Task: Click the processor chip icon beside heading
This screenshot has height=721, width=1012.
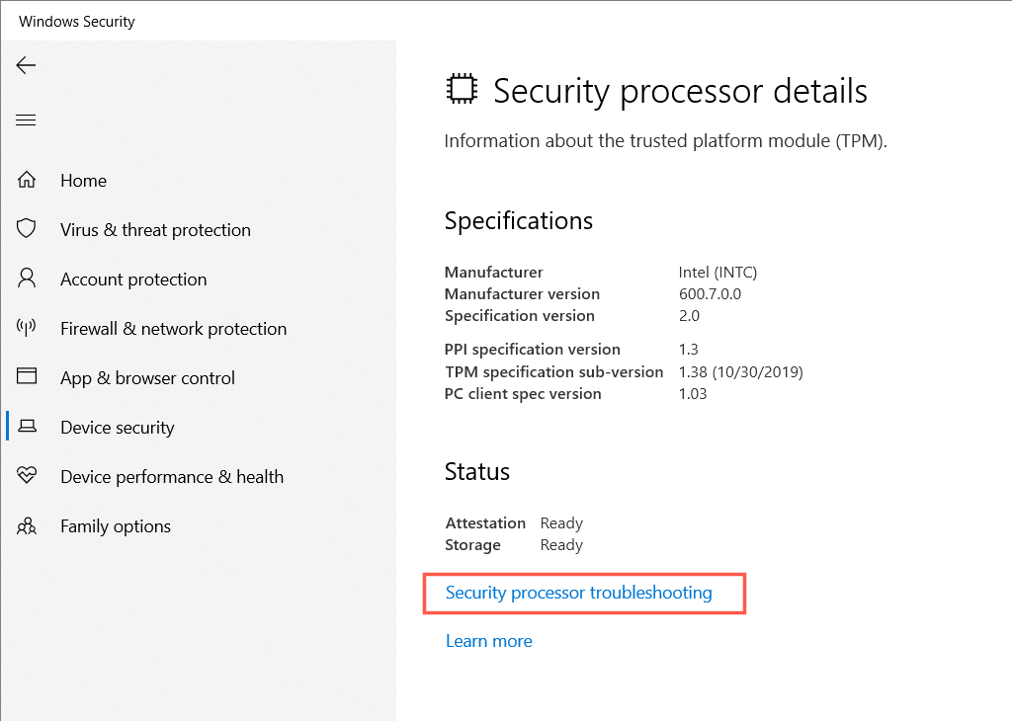Action: [461, 90]
